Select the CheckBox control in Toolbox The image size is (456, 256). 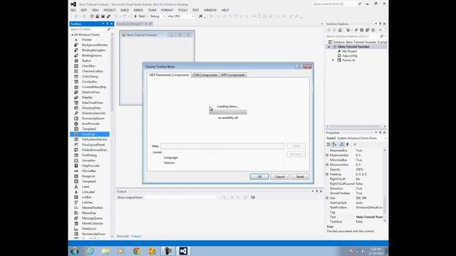(x=88, y=66)
